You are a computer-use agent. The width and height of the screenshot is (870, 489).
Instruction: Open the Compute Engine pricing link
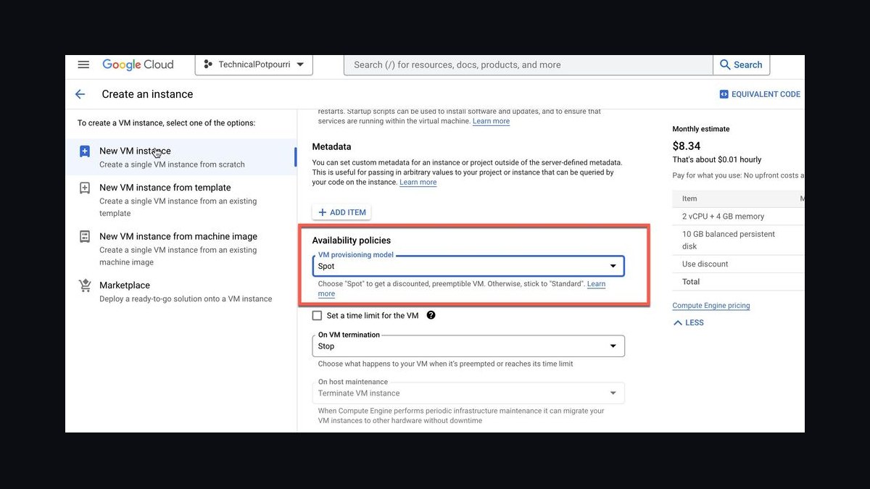711,306
